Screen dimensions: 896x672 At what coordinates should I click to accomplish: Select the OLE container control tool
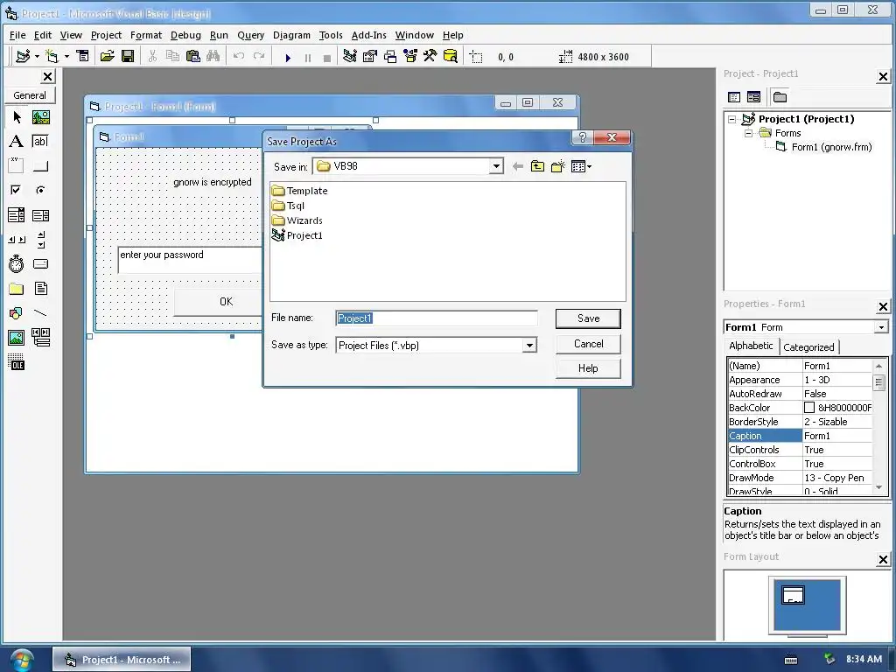coord(17,361)
